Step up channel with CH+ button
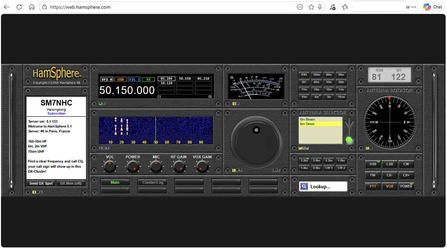The image size is (447, 248). coord(406,176)
